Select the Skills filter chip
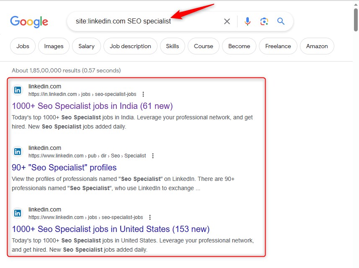 click(x=173, y=46)
